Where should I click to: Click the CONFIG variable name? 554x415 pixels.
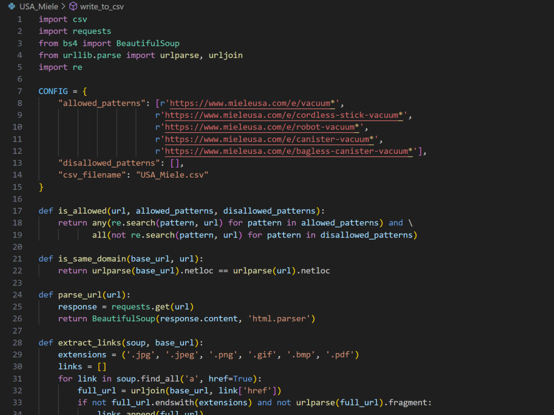[53, 91]
